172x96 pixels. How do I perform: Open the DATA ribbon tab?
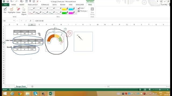55,5
